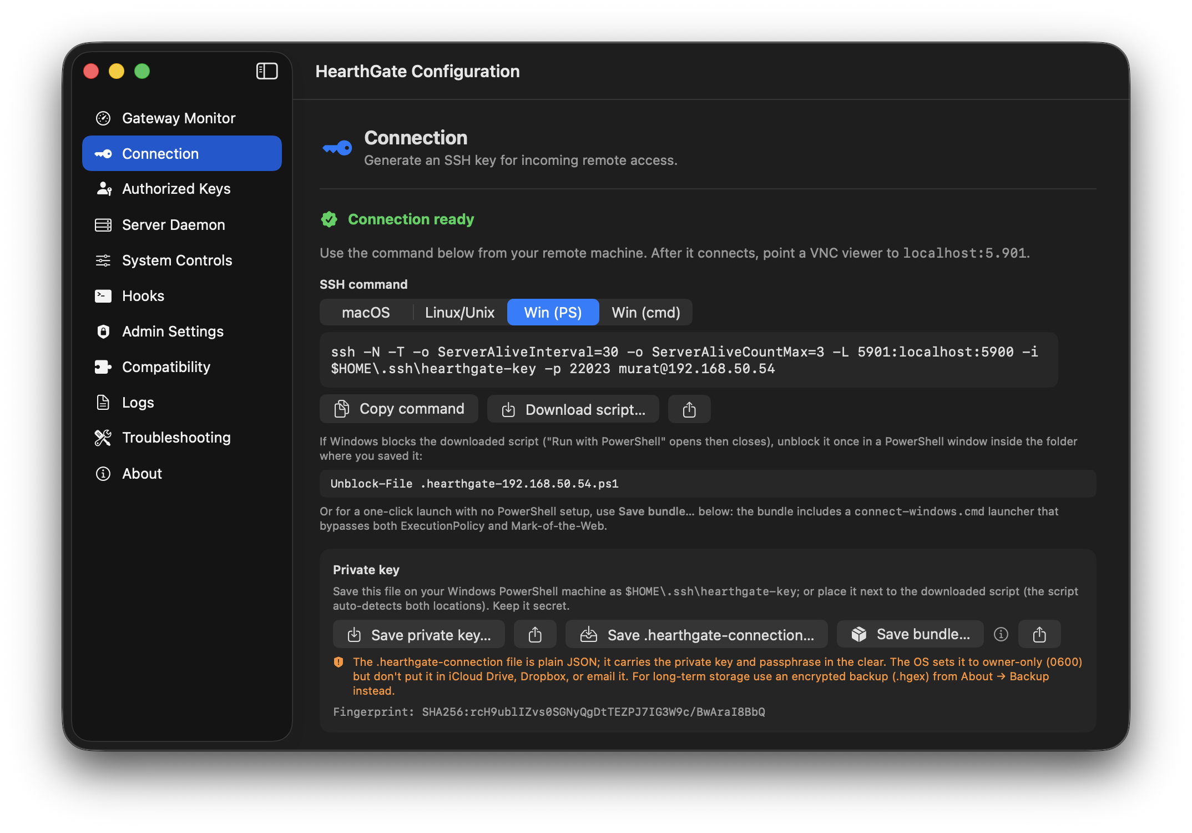Open Compatibility page
This screenshot has height=833, width=1192.
181,367
